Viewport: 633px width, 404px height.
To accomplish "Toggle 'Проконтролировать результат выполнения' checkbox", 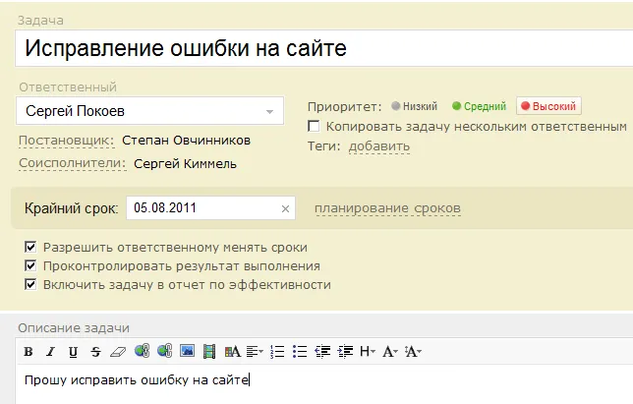I will pyautogui.click(x=30, y=266).
